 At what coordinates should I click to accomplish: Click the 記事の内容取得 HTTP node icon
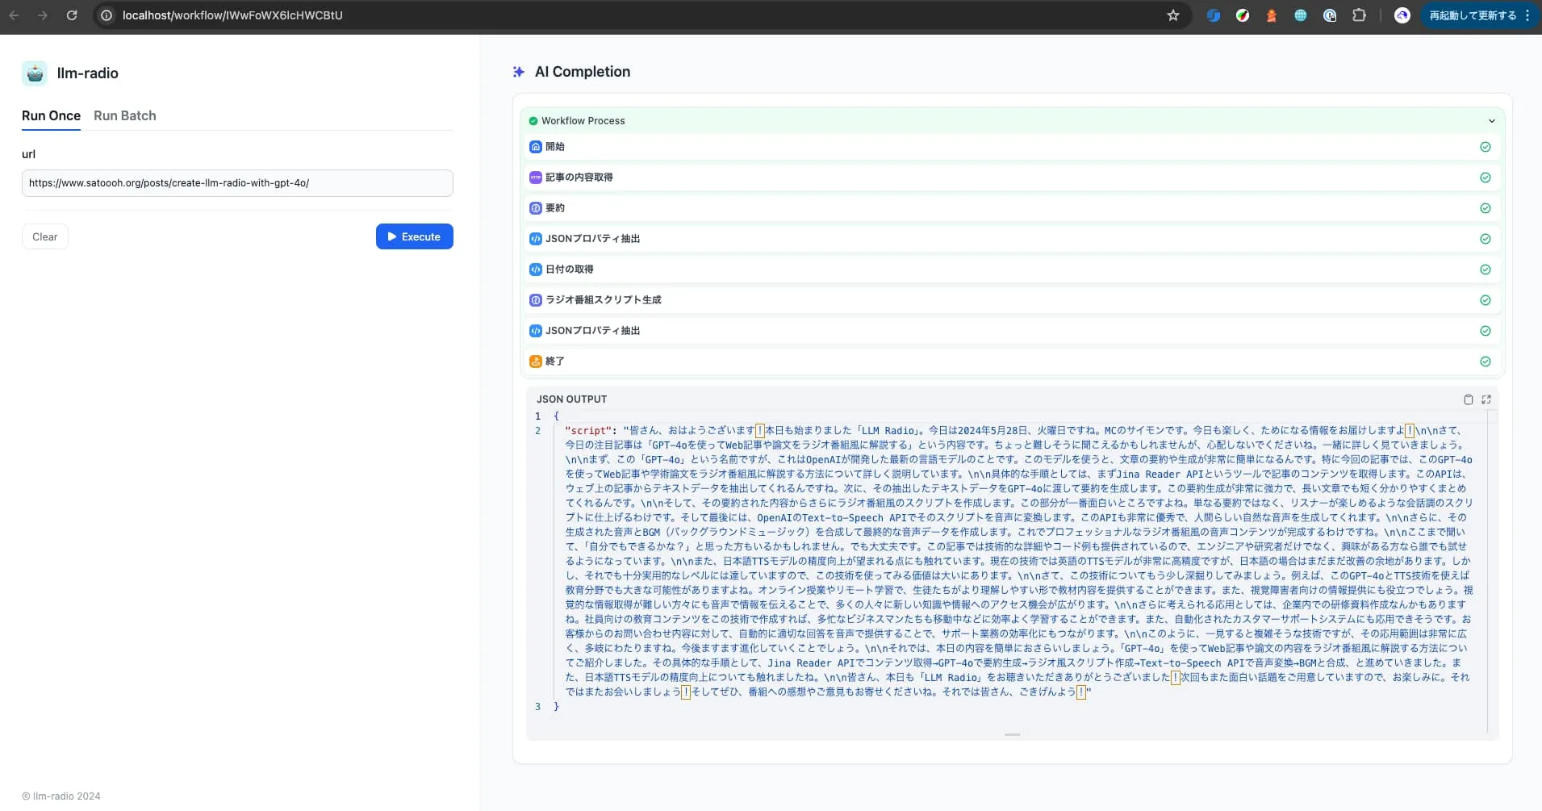click(536, 178)
